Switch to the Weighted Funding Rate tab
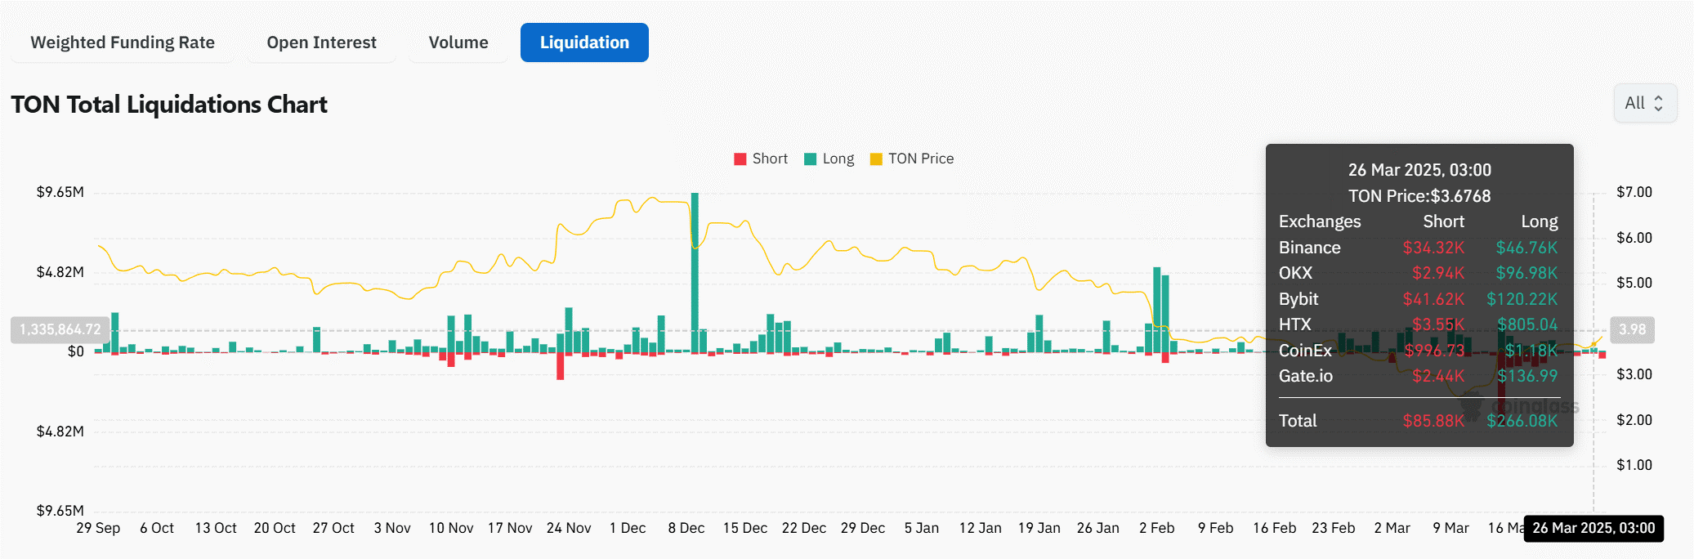This screenshot has height=559, width=1694. coord(123,42)
